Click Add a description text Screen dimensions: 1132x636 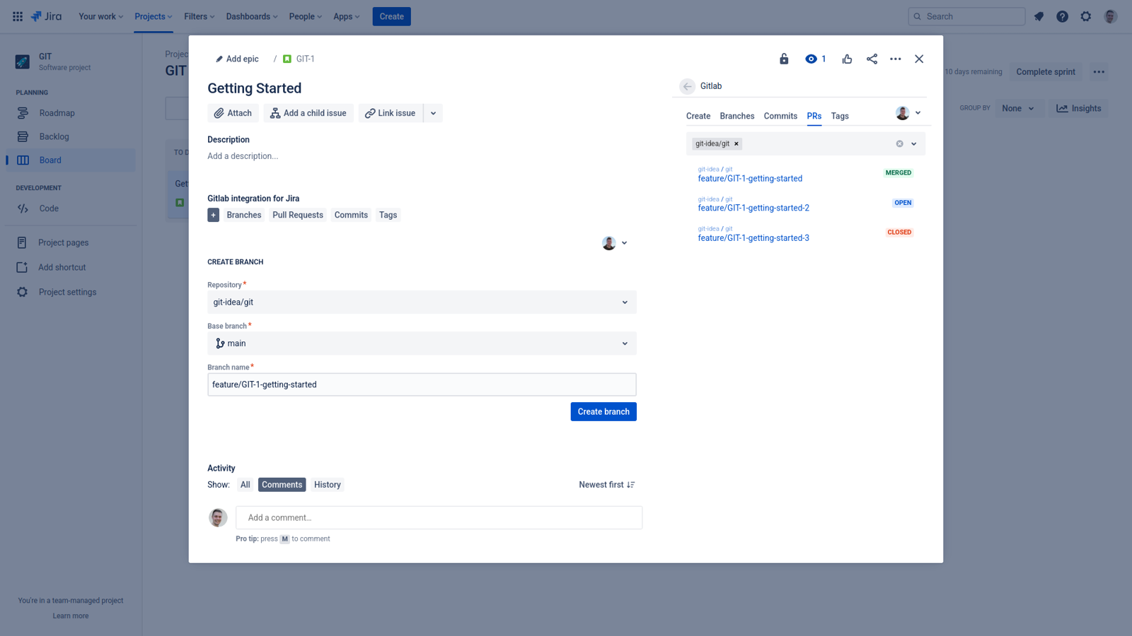pyautogui.click(x=243, y=156)
